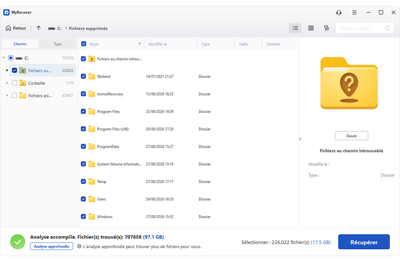Click Fichiers supprimés breadcrumb
Viewport: 400px width, 262px height.
88,28
